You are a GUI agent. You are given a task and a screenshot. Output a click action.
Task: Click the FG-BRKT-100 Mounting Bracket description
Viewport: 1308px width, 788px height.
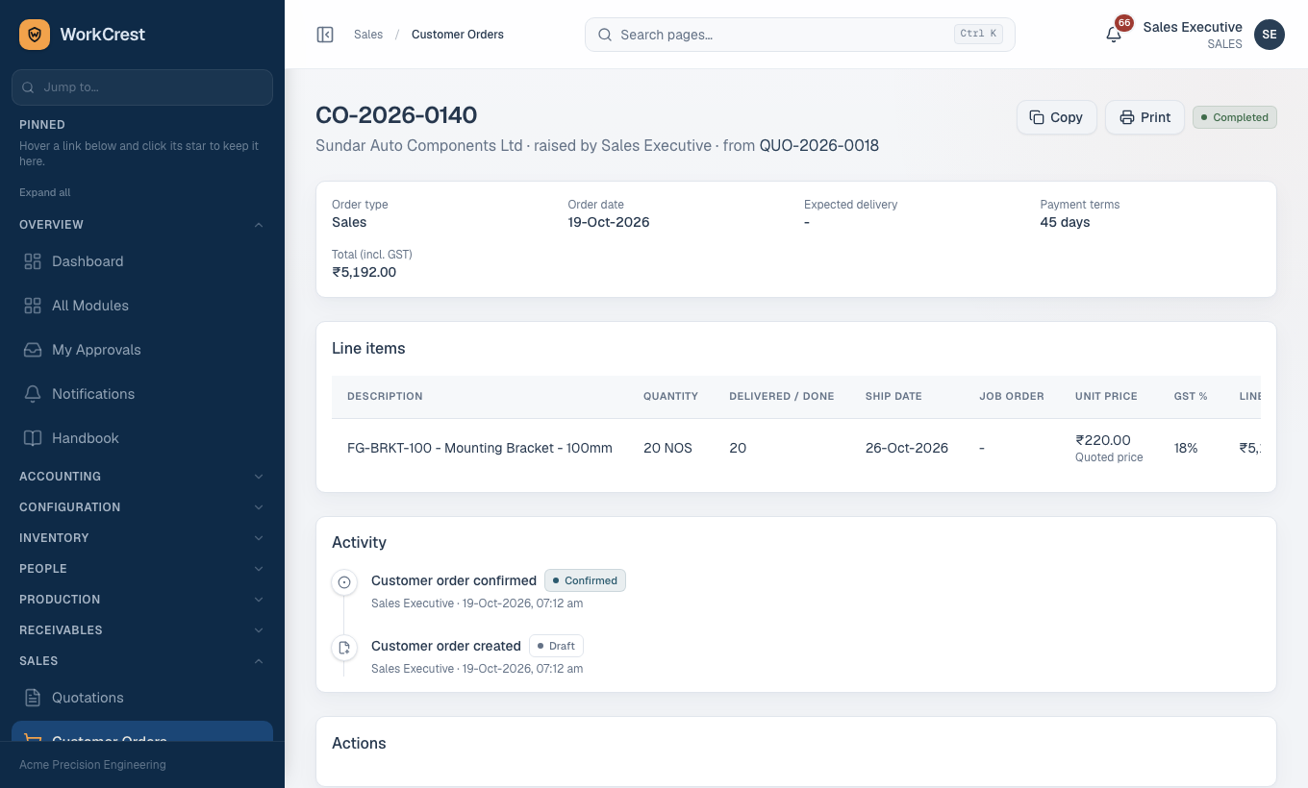pos(480,448)
